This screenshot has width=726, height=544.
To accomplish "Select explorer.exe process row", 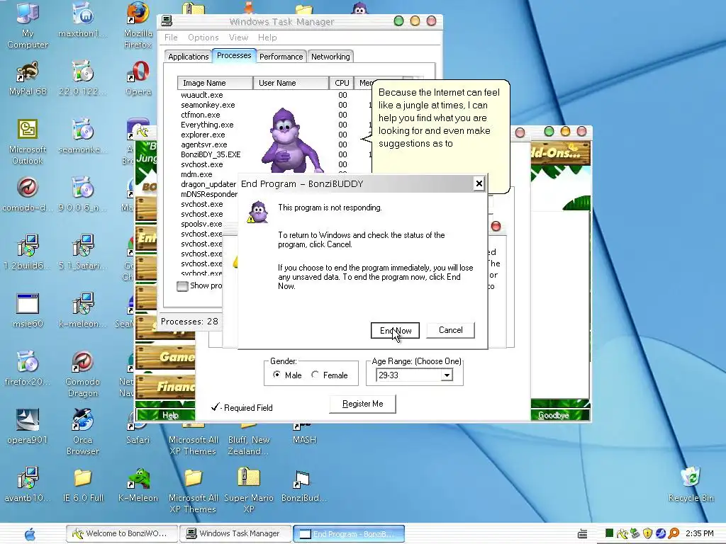I will pyautogui.click(x=203, y=135).
